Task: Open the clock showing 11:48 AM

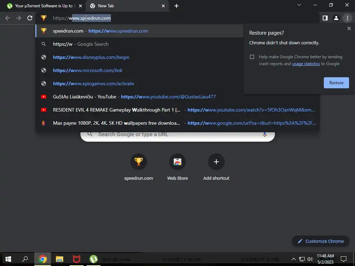Action: (325, 259)
